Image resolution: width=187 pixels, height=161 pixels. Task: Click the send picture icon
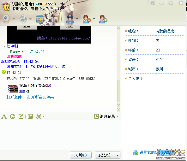[30, 116]
